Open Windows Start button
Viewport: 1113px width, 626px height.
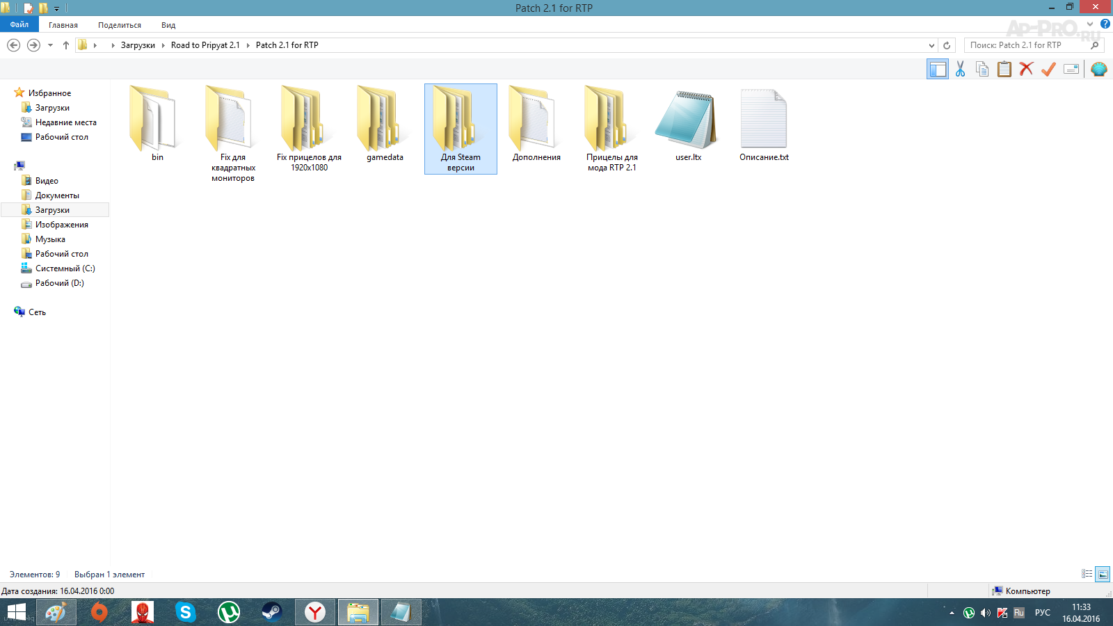tap(16, 613)
